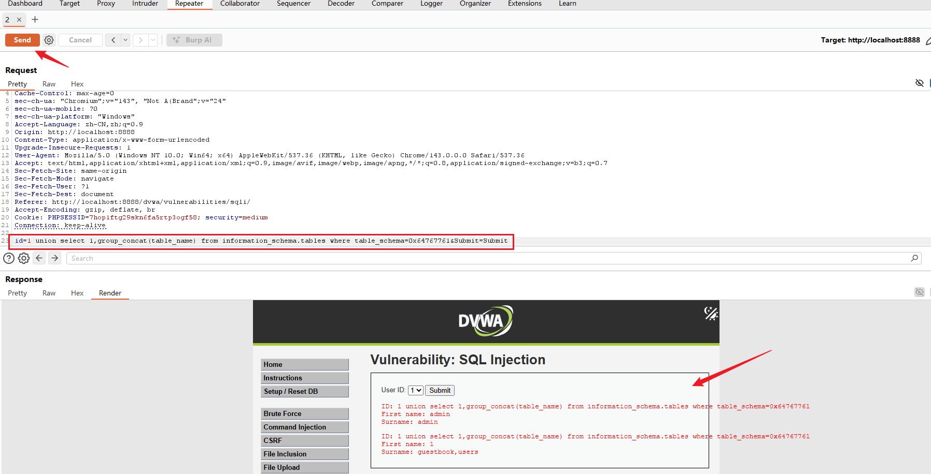This screenshot has width=931, height=474.
Task: Click Content-Type header line
Action: [x=112, y=140]
